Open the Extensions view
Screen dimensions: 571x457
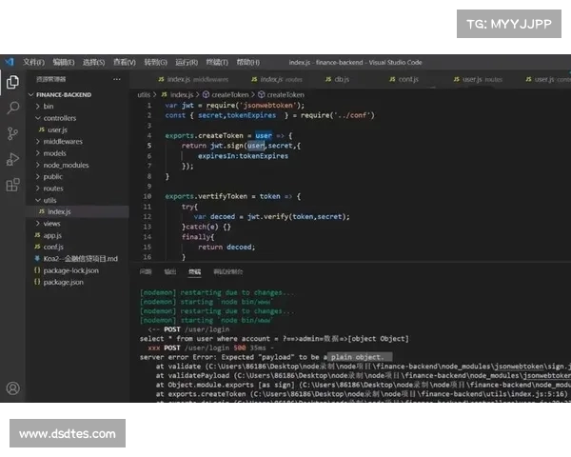click(x=12, y=185)
